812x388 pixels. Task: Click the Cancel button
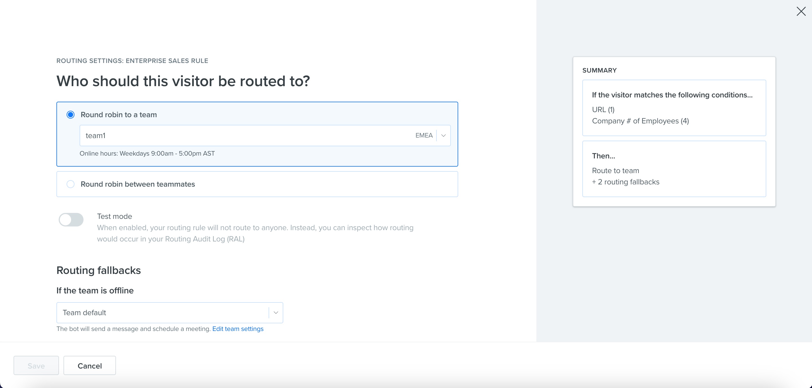pos(90,366)
